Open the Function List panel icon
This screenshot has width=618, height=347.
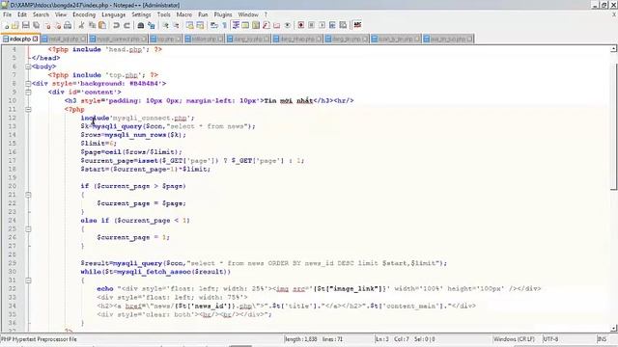pos(267,26)
